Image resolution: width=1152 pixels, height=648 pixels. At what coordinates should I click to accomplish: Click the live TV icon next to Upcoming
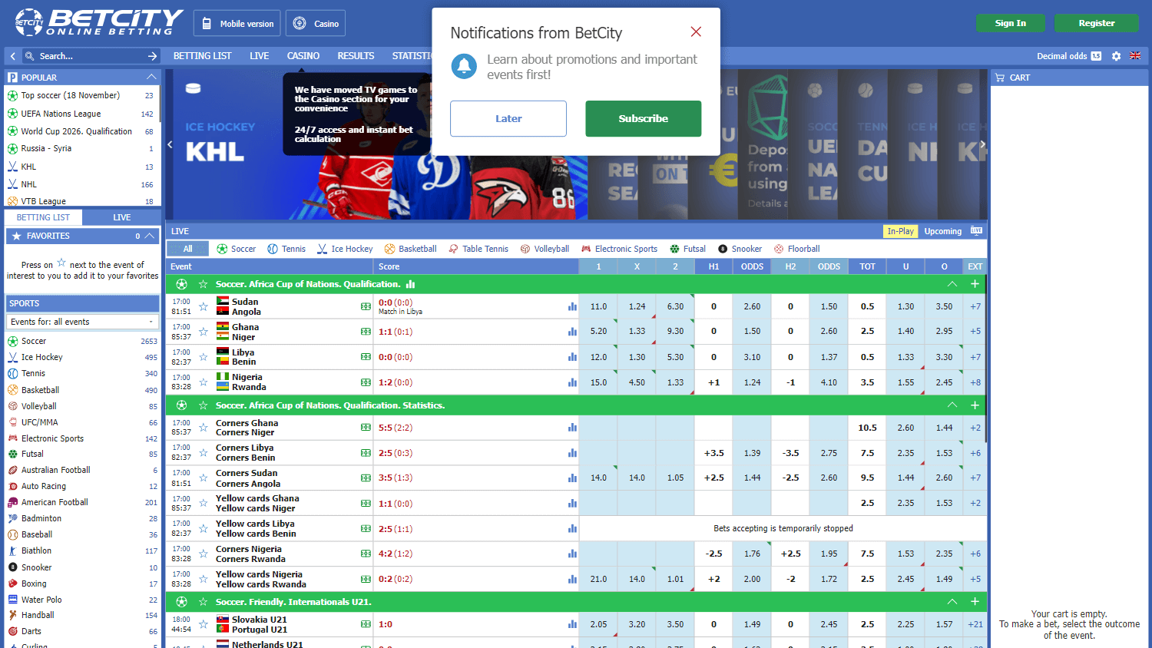coord(976,230)
